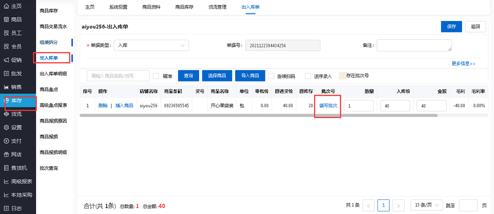Open 高级盘点报表 in the submenu

point(53,105)
